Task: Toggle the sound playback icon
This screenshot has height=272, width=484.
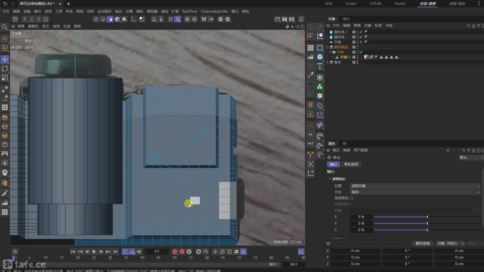Action: [139, 252]
